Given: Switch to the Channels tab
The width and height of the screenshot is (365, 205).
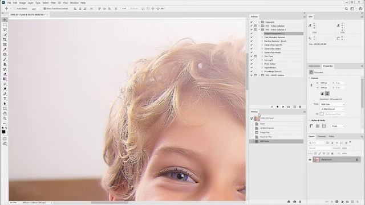Looking at the screenshot, I should tap(322, 137).
